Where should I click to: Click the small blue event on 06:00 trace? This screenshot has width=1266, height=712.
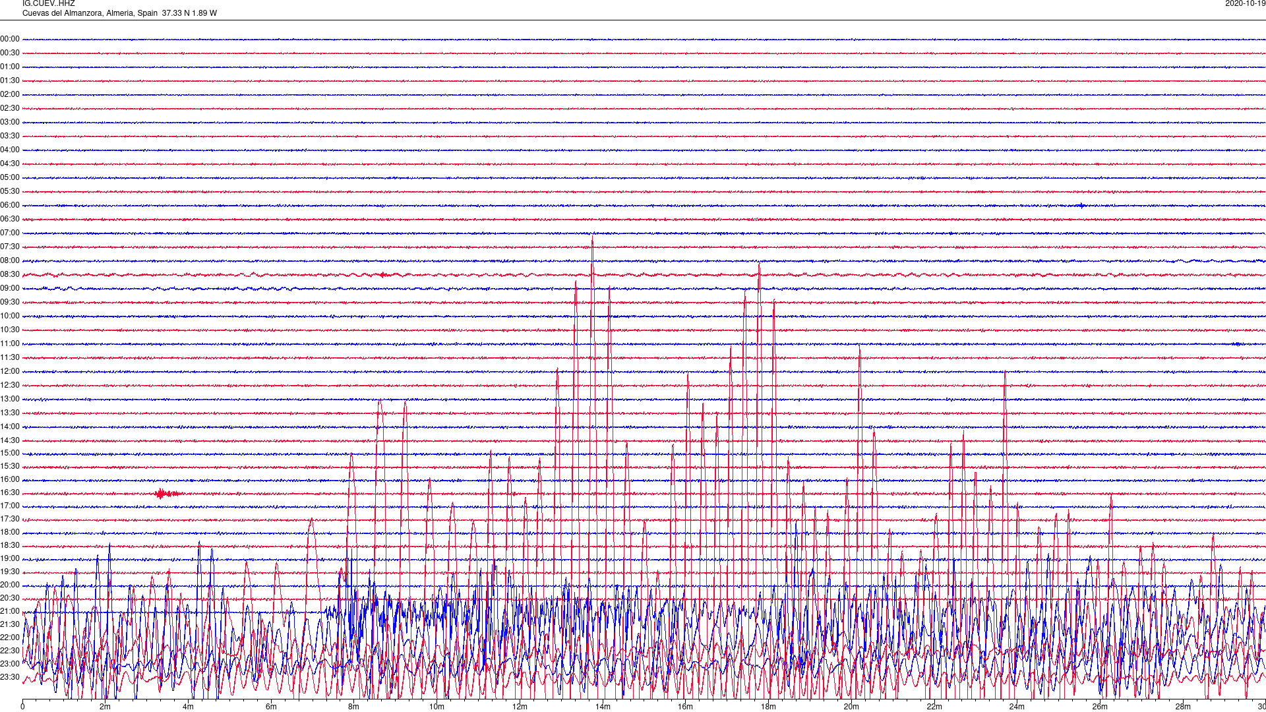point(1082,206)
